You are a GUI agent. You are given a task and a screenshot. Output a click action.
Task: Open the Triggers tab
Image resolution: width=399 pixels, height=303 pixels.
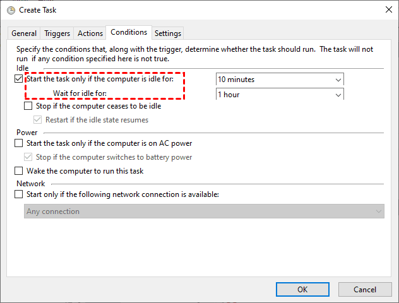click(57, 33)
